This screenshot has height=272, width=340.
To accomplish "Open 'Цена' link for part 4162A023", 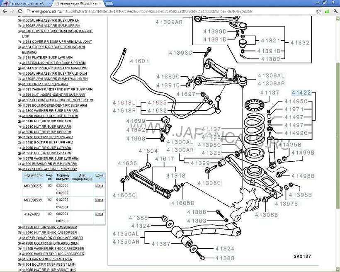I will [99, 214].
